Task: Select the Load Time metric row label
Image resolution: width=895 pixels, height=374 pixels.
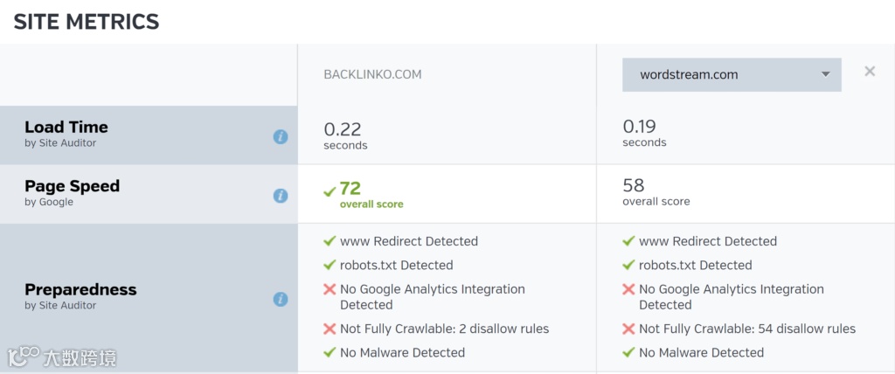Action: (66, 128)
